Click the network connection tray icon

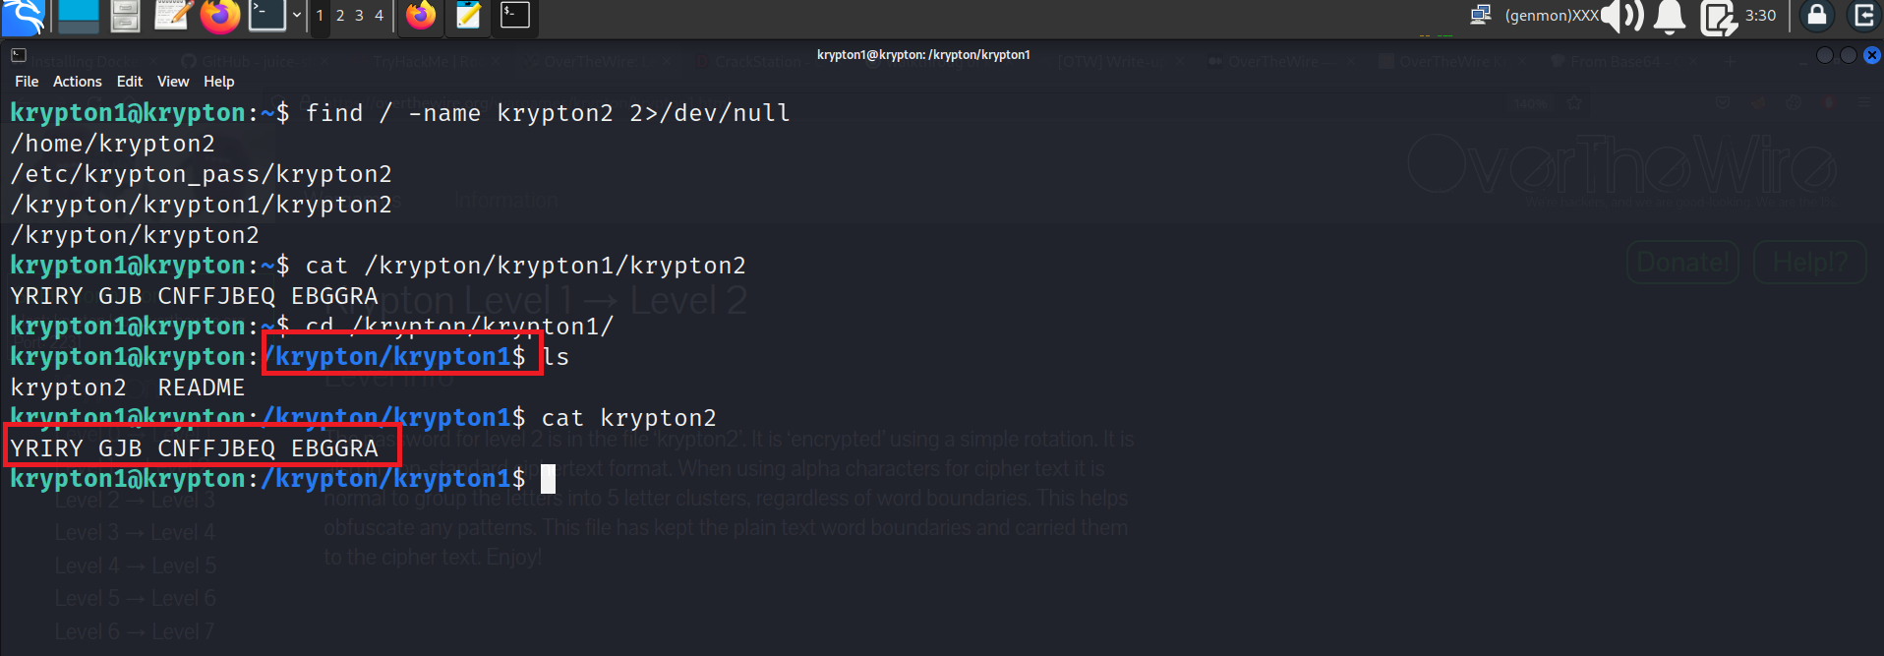tap(1480, 16)
